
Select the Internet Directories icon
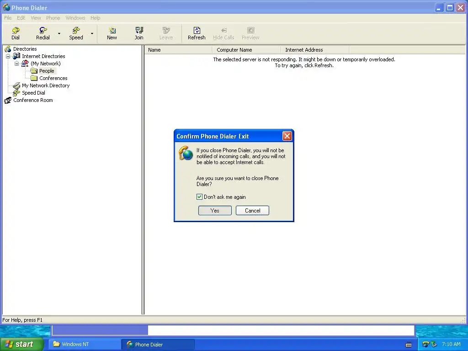17,56
